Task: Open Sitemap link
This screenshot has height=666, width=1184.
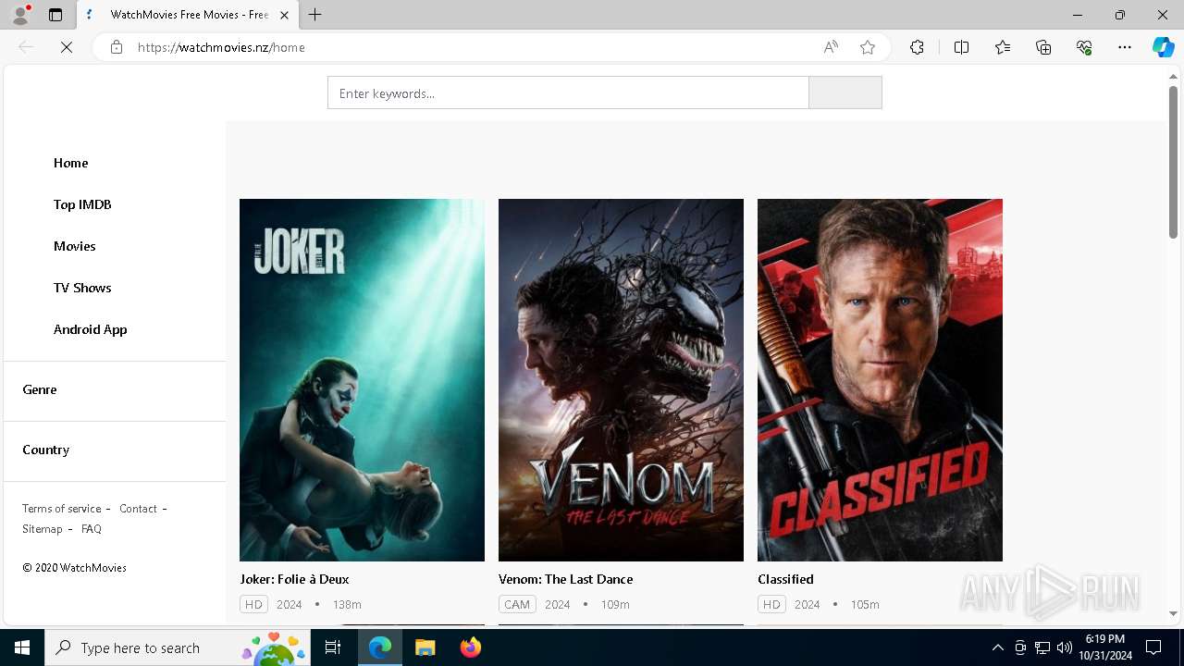Action: pyautogui.click(x=43, y=529)
